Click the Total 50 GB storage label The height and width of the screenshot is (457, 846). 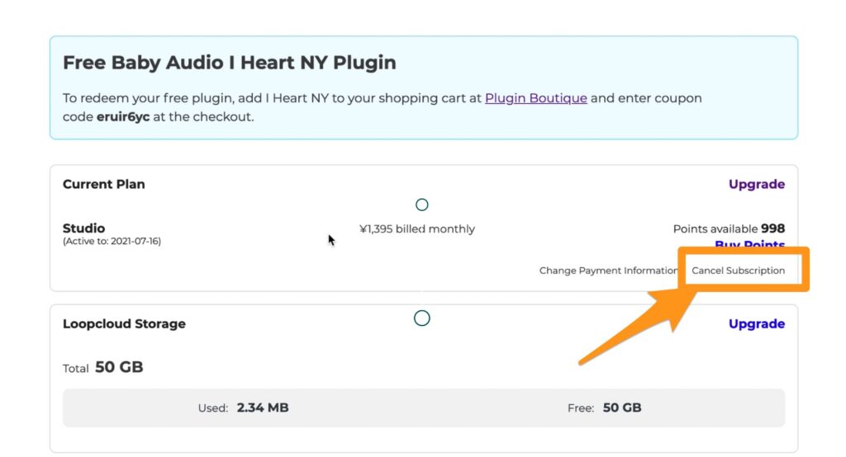(x=102, y=367)
